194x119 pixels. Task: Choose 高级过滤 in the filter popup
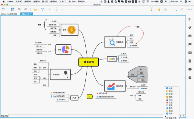click(171, 118)
